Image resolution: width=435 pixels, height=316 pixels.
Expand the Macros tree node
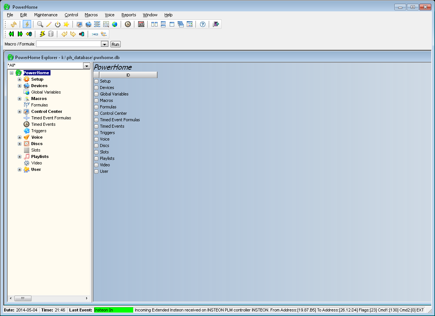(19, 99)
